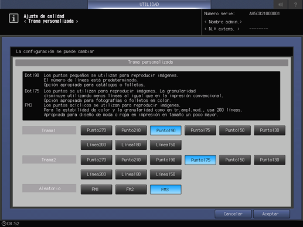This screenshot has height=227, width=303.
Task: Click the Trama1 row label
Action: pos(49,130)
